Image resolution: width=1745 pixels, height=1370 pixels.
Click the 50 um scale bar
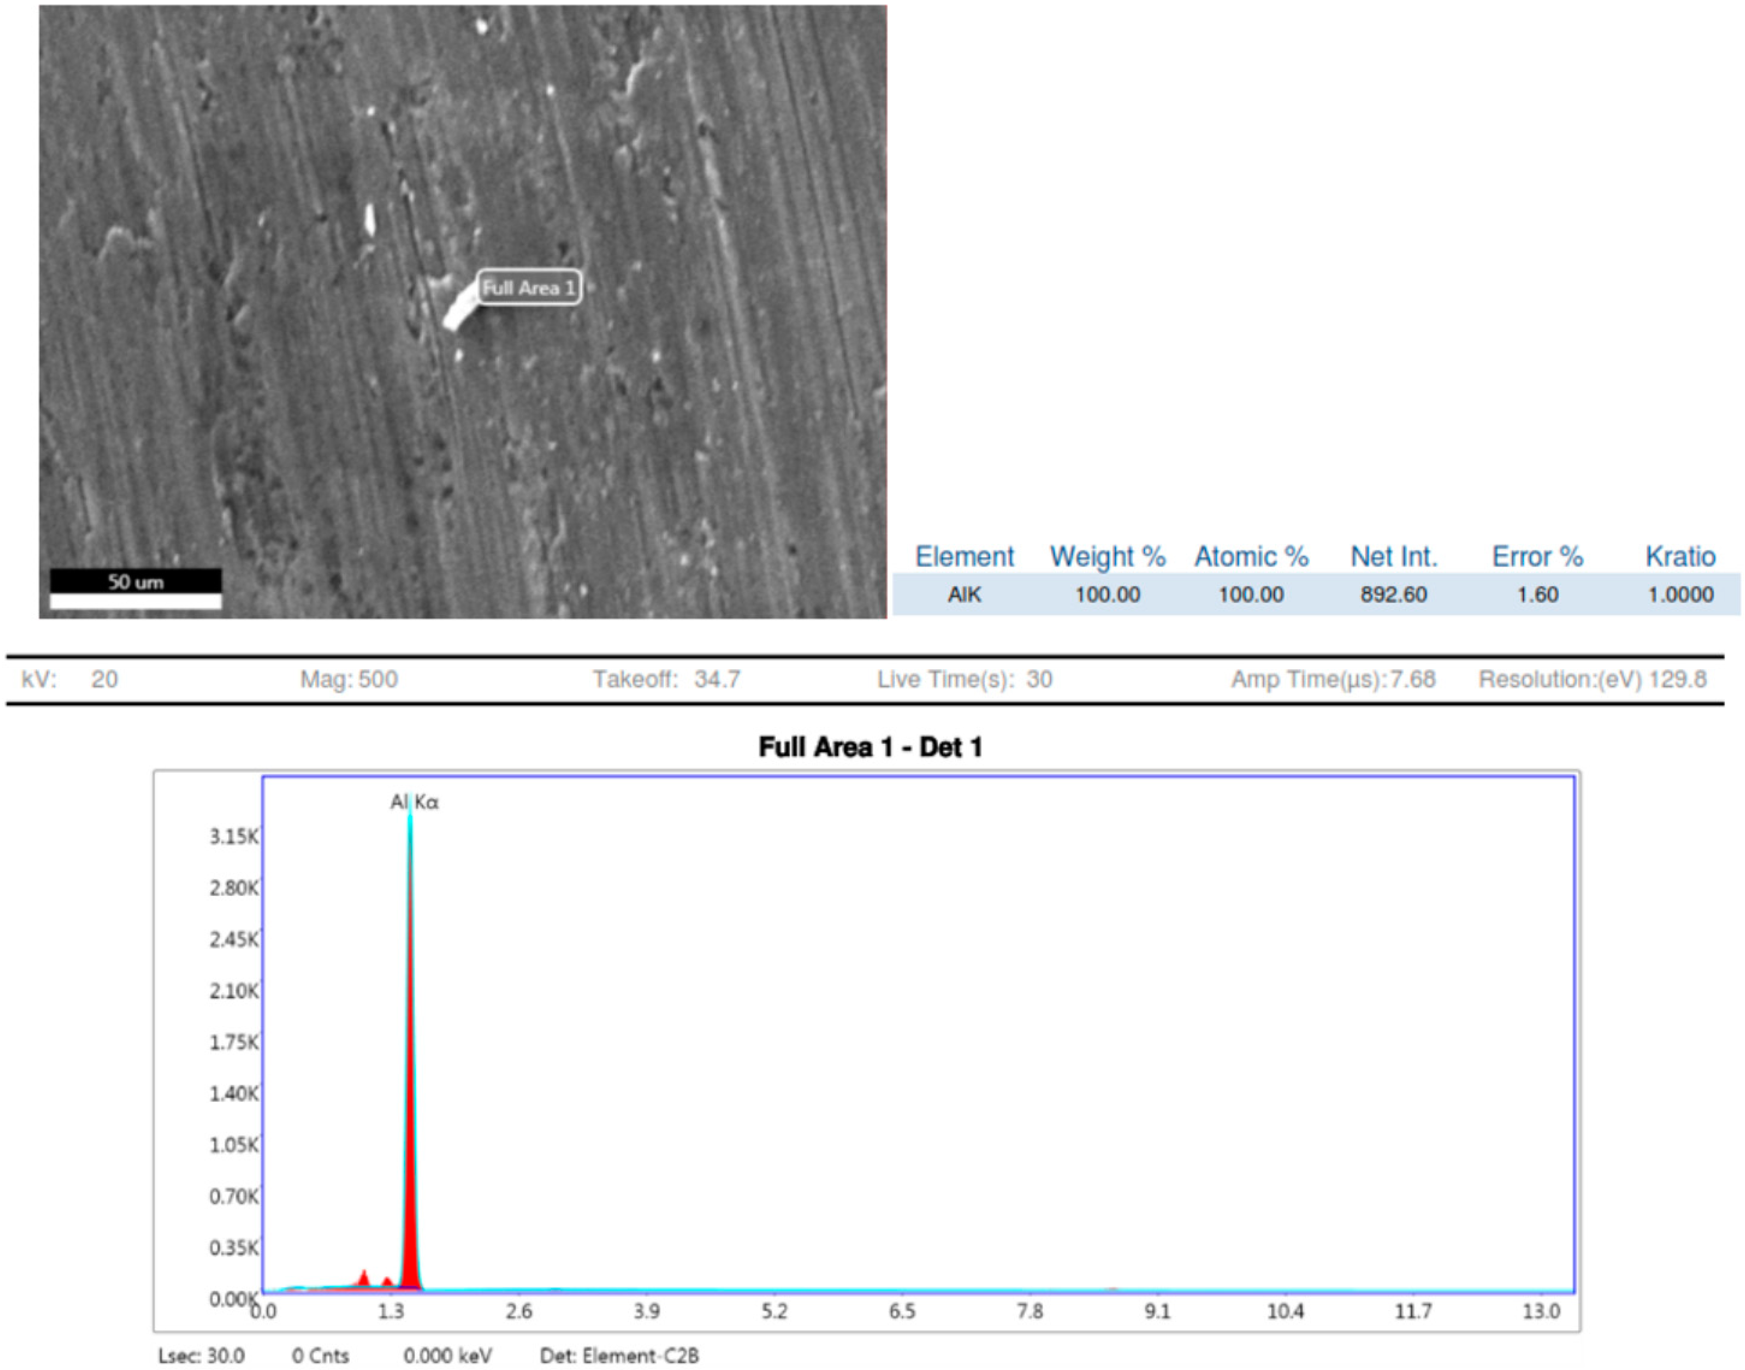pyautogui.click(x=136, y=589)
